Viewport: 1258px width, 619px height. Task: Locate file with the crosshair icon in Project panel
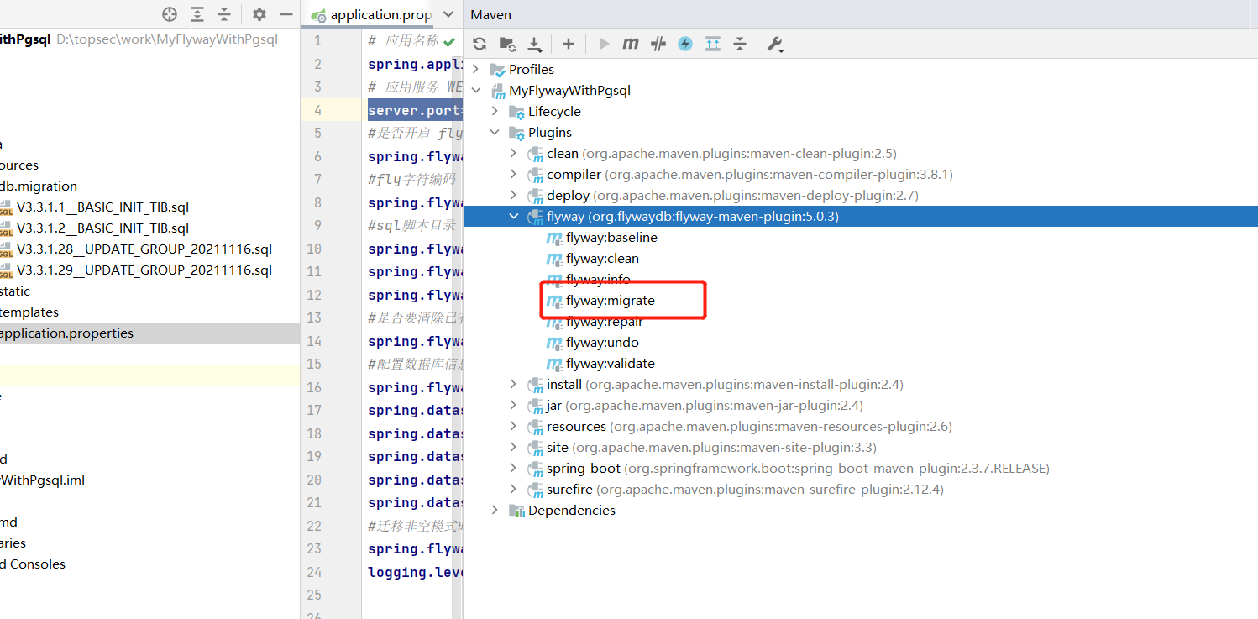click(x=169, y=14)
